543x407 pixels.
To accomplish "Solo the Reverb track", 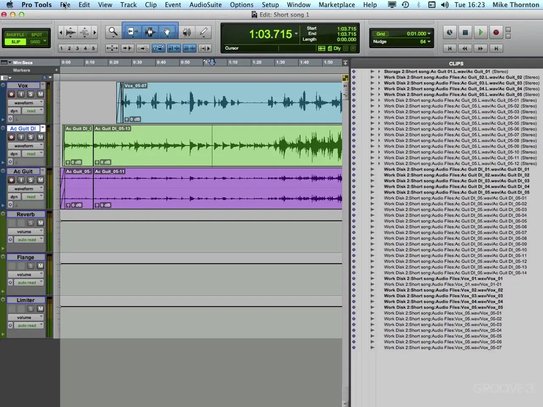I will 31,223.
